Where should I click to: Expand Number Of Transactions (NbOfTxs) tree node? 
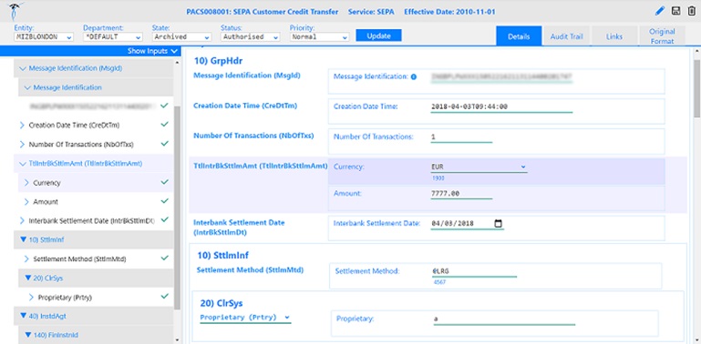coord(23,145)
